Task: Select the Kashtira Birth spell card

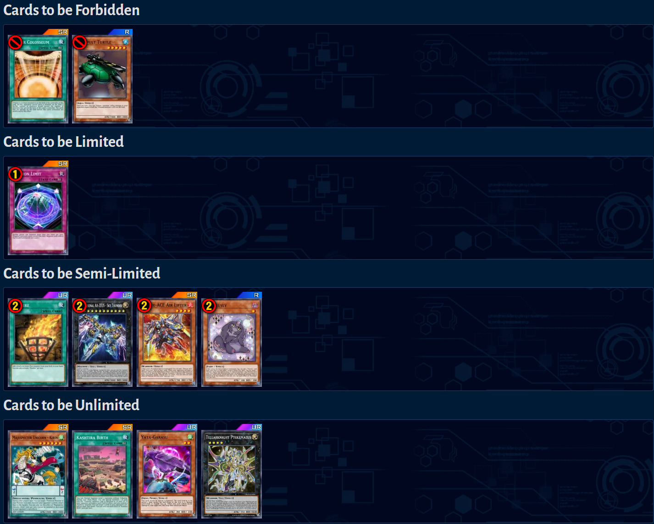Action: coord(102,475)
